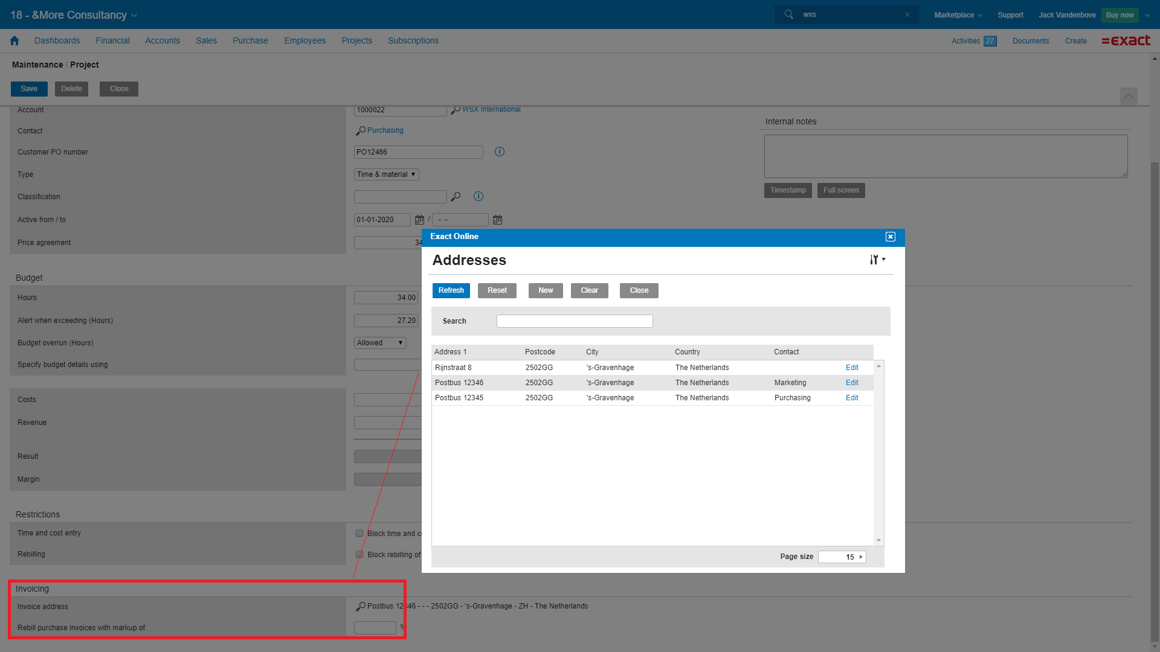Show info icon for Classification

(478, 196)
